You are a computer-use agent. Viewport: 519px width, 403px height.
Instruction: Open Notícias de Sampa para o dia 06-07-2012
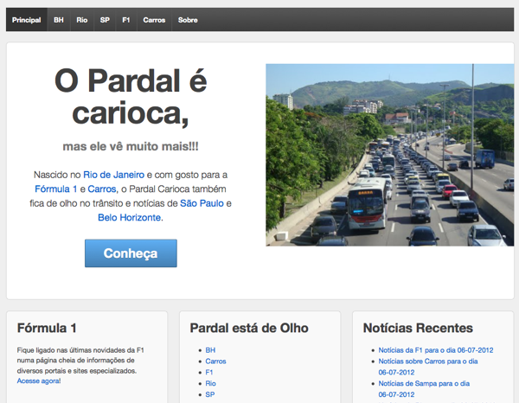click(424, 389)
